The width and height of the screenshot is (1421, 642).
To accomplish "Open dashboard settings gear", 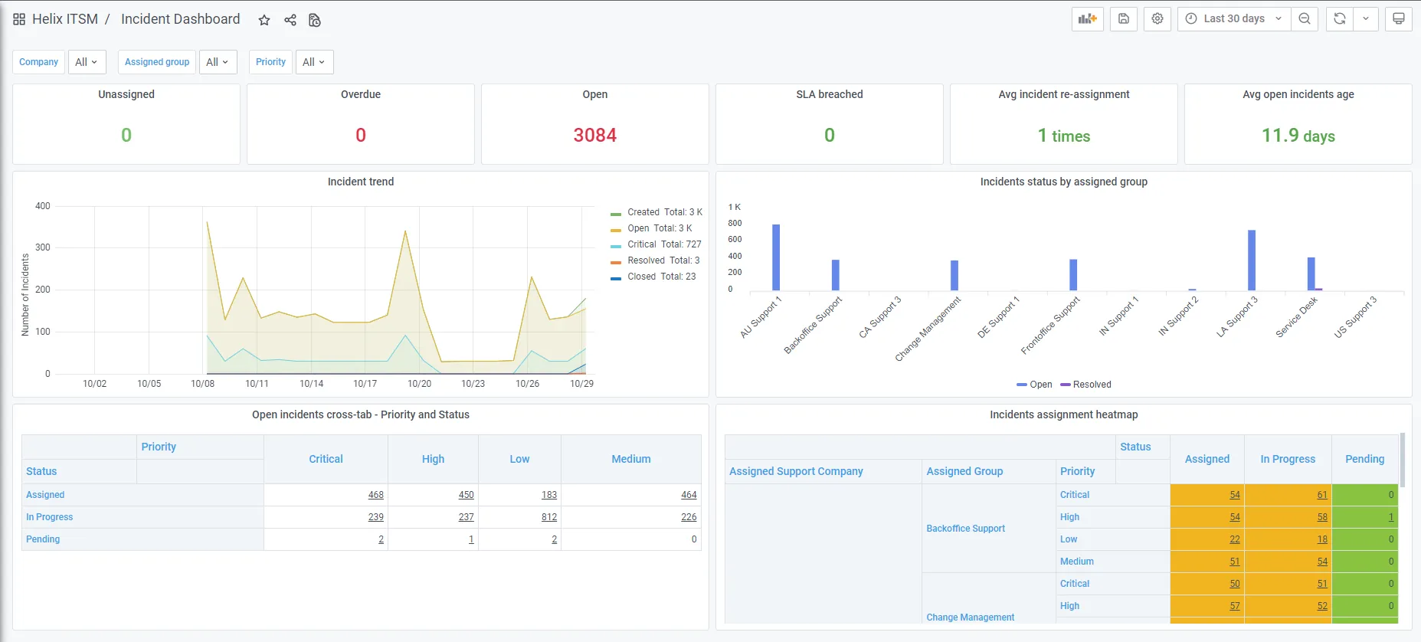I will tap(1157, 19).
